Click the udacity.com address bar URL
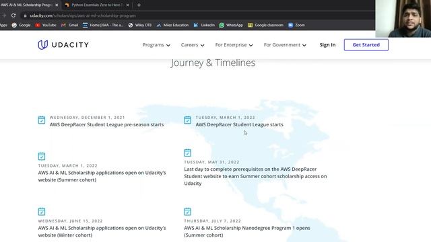This screenshot has height=242, width=431. (x=83, y=16)
